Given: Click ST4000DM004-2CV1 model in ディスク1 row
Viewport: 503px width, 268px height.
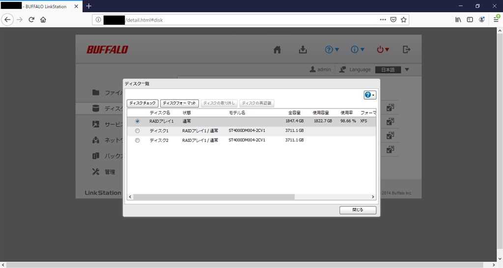Looking at the screenshot, I should point(247,131).
